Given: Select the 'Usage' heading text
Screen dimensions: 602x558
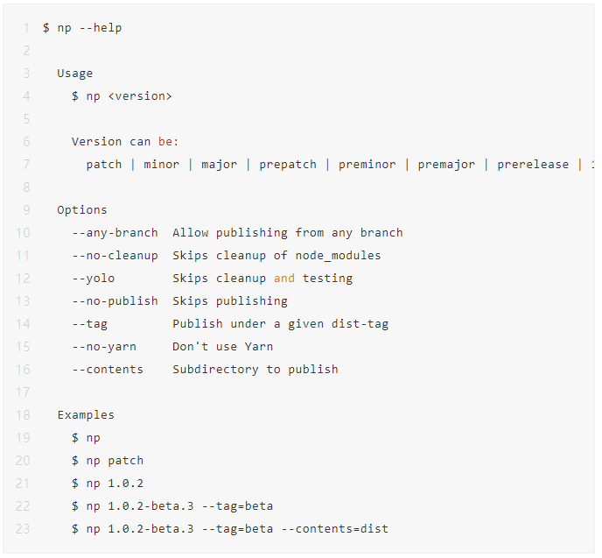Looking at the screenshot, I should (x=75, y=74).
